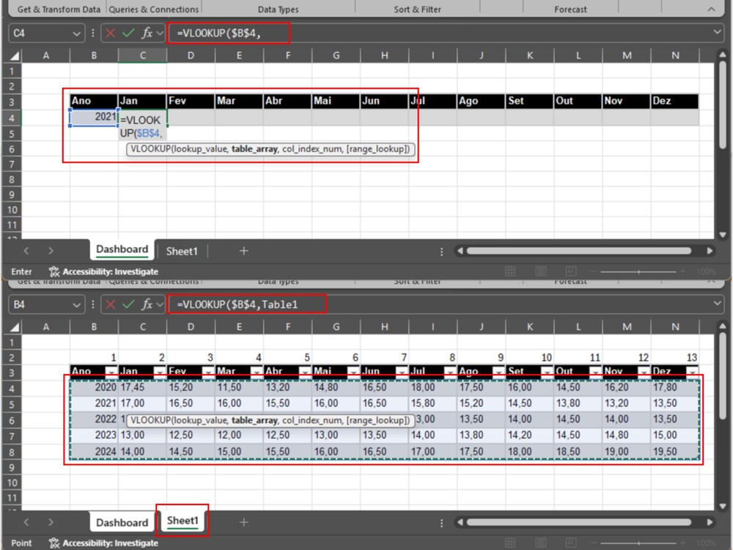The width and height of the screenshot is (733, 550).
Task: Click tab bar split dots in top window
Action: [441, 252]
